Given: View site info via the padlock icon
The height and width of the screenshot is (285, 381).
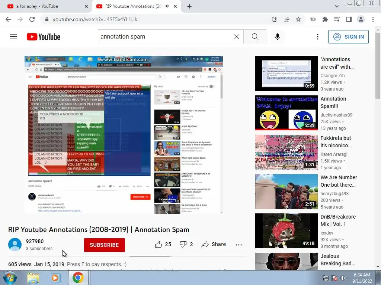Looking at the screenshot, I should (47, 19).
